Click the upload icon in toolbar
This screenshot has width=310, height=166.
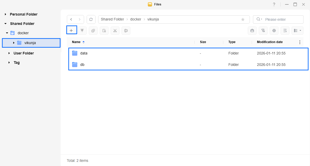(82, 31)
